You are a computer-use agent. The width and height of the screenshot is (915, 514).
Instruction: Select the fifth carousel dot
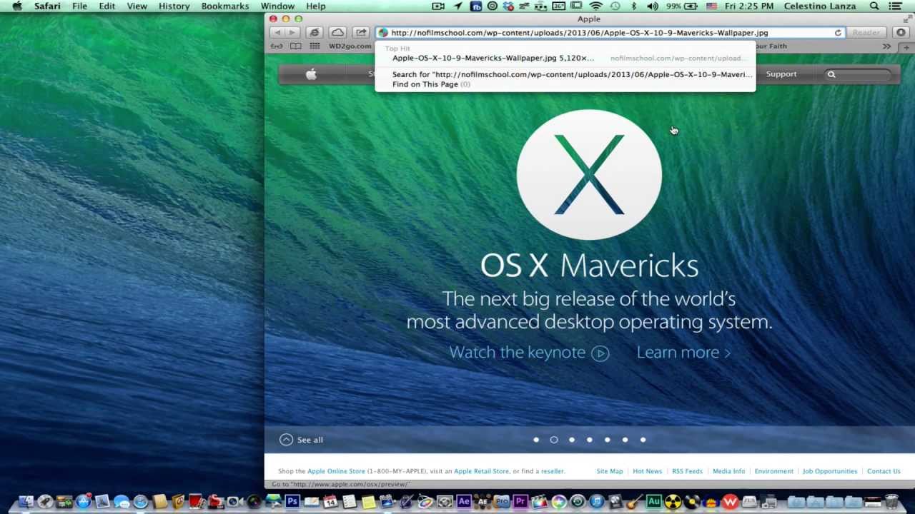[x=608, y=440]
